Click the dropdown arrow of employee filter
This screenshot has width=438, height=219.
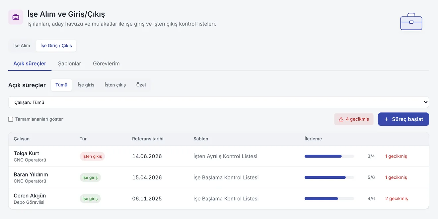[x=426, y=102]
